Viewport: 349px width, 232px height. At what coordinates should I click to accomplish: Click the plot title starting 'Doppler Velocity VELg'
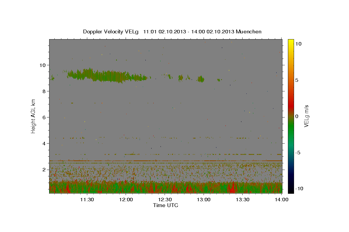(x=172, y=32)
